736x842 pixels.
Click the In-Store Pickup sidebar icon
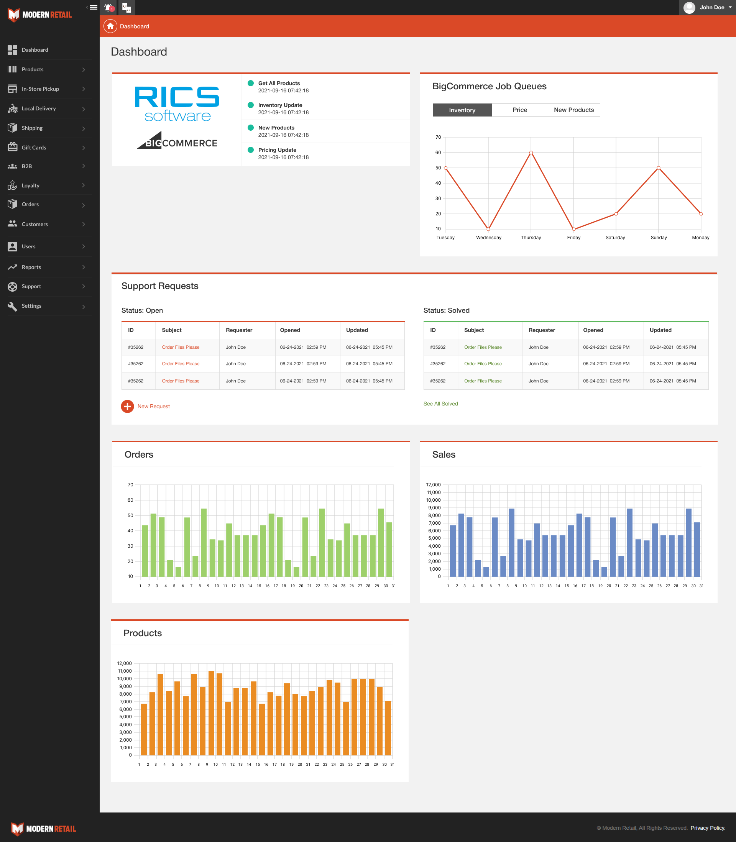coord(12,89)
